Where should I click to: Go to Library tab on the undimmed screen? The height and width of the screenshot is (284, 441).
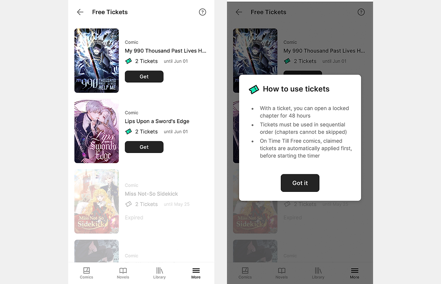(x=160, y=273)
